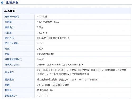Select the 镜头规格 link
The width and height of the screenshot is (132, 99).
click(9, 79)
